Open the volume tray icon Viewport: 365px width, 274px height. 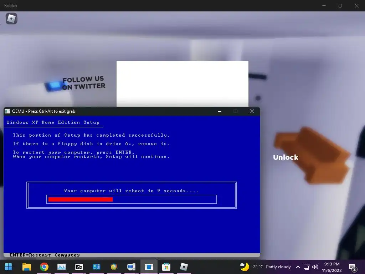315,267
